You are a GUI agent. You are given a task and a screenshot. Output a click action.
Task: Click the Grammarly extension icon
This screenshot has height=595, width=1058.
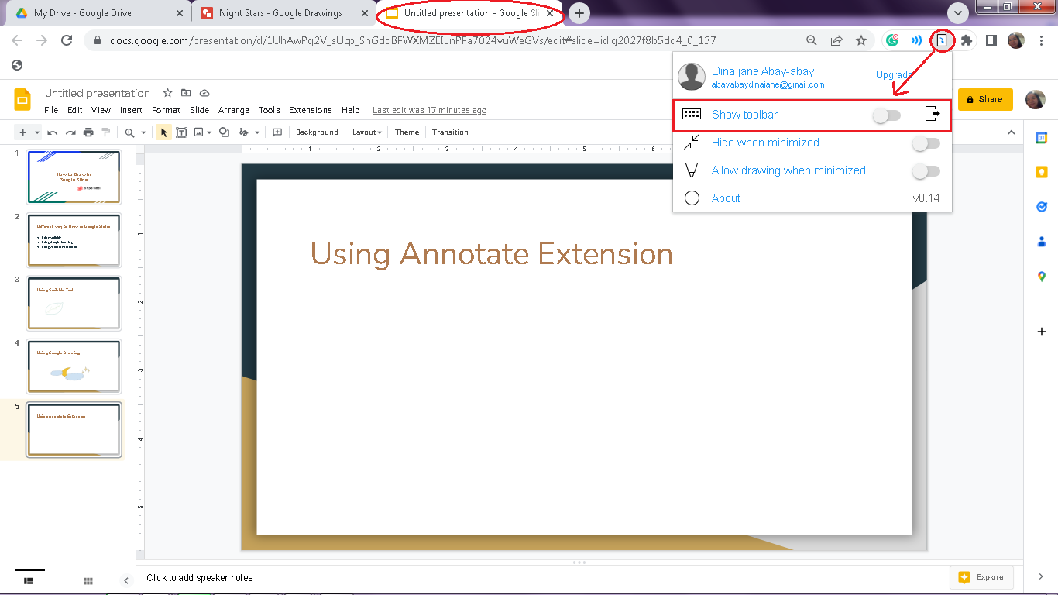892,40
